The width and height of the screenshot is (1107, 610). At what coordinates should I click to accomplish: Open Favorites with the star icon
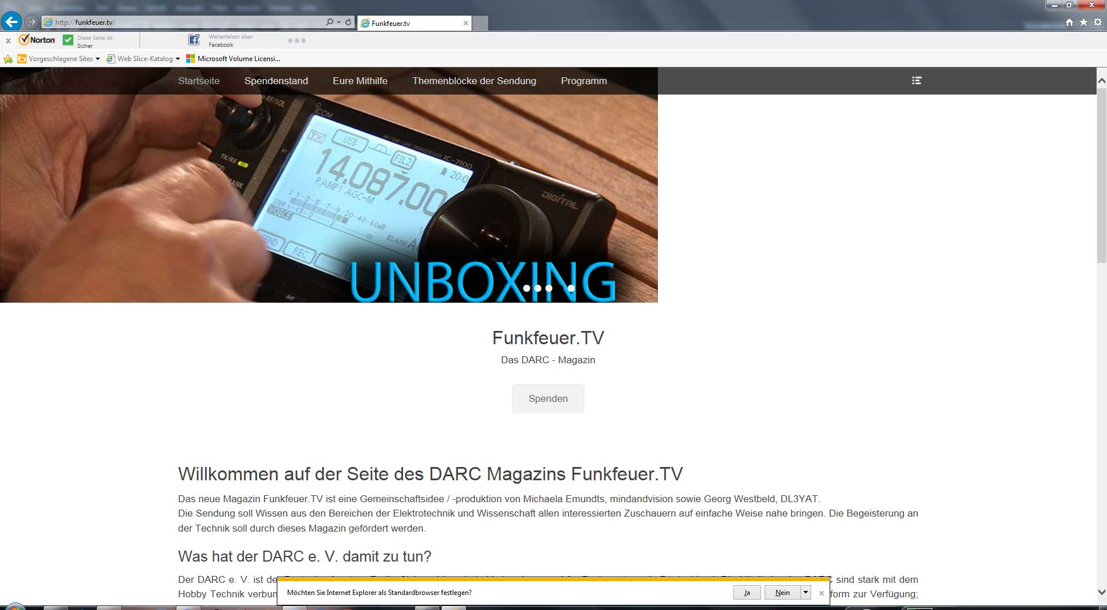1083,22
